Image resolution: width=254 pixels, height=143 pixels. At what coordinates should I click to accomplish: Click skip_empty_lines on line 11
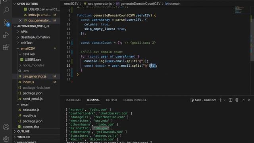99,29
